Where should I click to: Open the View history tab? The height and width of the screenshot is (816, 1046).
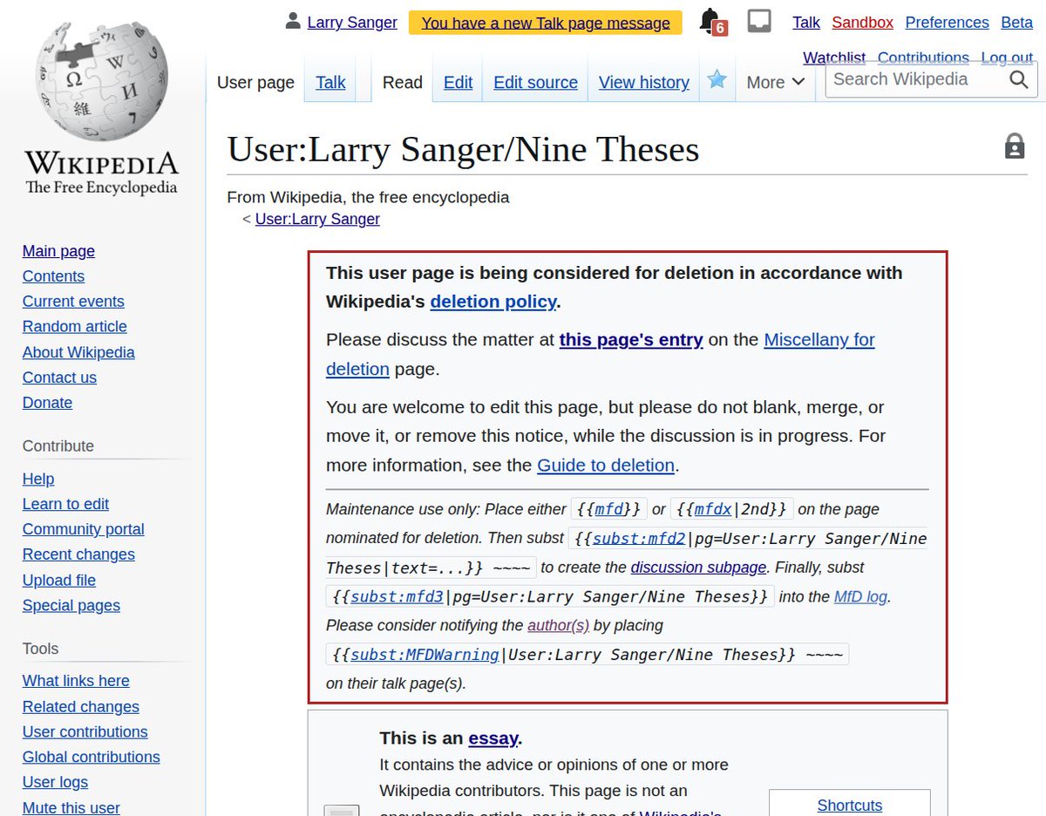coord(644,82)
